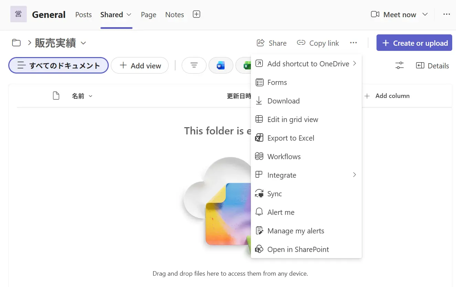The height and width of the screenshot is (287, 456).
Task: Expand the Shared tab dropdown chevron
Action: click(129, 14)
